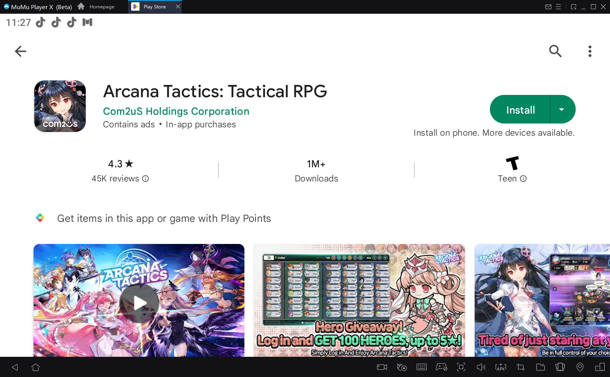Switch to the Homepage tab

click(x=96, y=7)
